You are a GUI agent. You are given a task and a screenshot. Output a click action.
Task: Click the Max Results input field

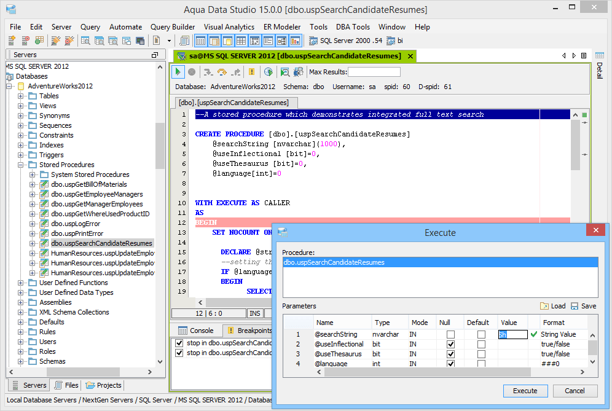(374, 72)
